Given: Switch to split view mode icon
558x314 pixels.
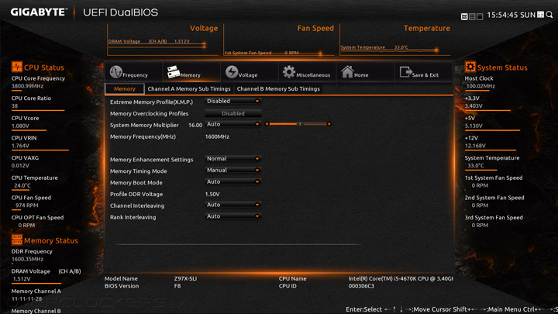Looking at the screenshot, I should (x=480, y=17).
